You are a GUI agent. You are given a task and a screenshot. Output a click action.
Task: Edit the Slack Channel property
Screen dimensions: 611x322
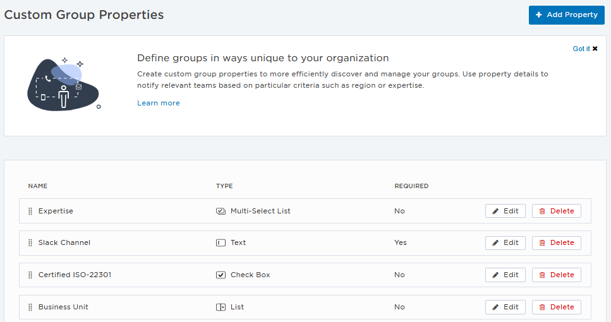(505, 243)
